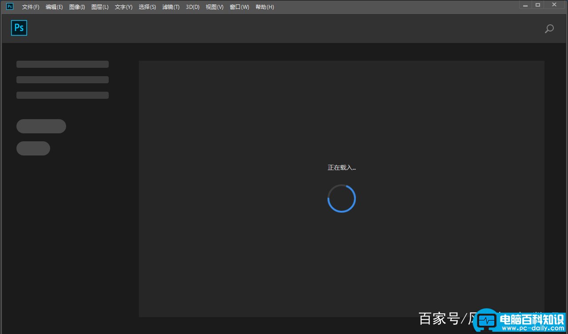The image size is (568, 334).
Task: Open the 文件(F) menu
Action: tap(31, 7)
